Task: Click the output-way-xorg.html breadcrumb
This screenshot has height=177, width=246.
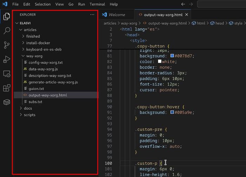Action: [x=167, y=23]
